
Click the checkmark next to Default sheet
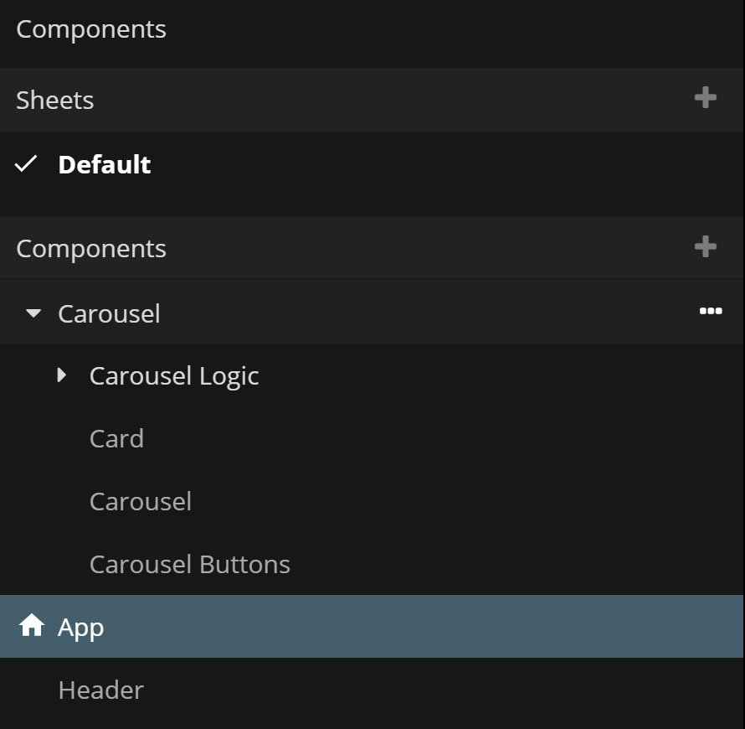pyautogui.click(x=27, y=164)
